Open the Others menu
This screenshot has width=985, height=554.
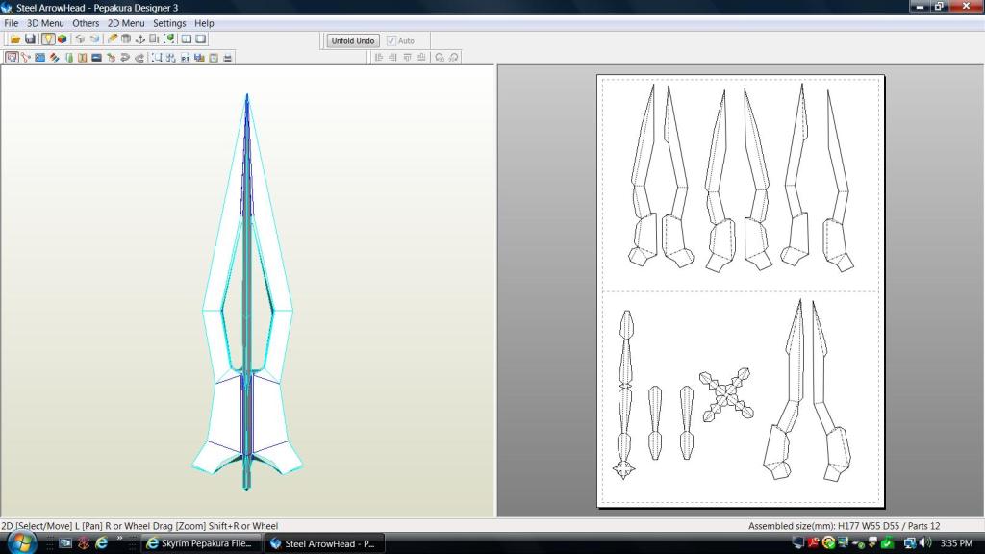coord(86,23)
